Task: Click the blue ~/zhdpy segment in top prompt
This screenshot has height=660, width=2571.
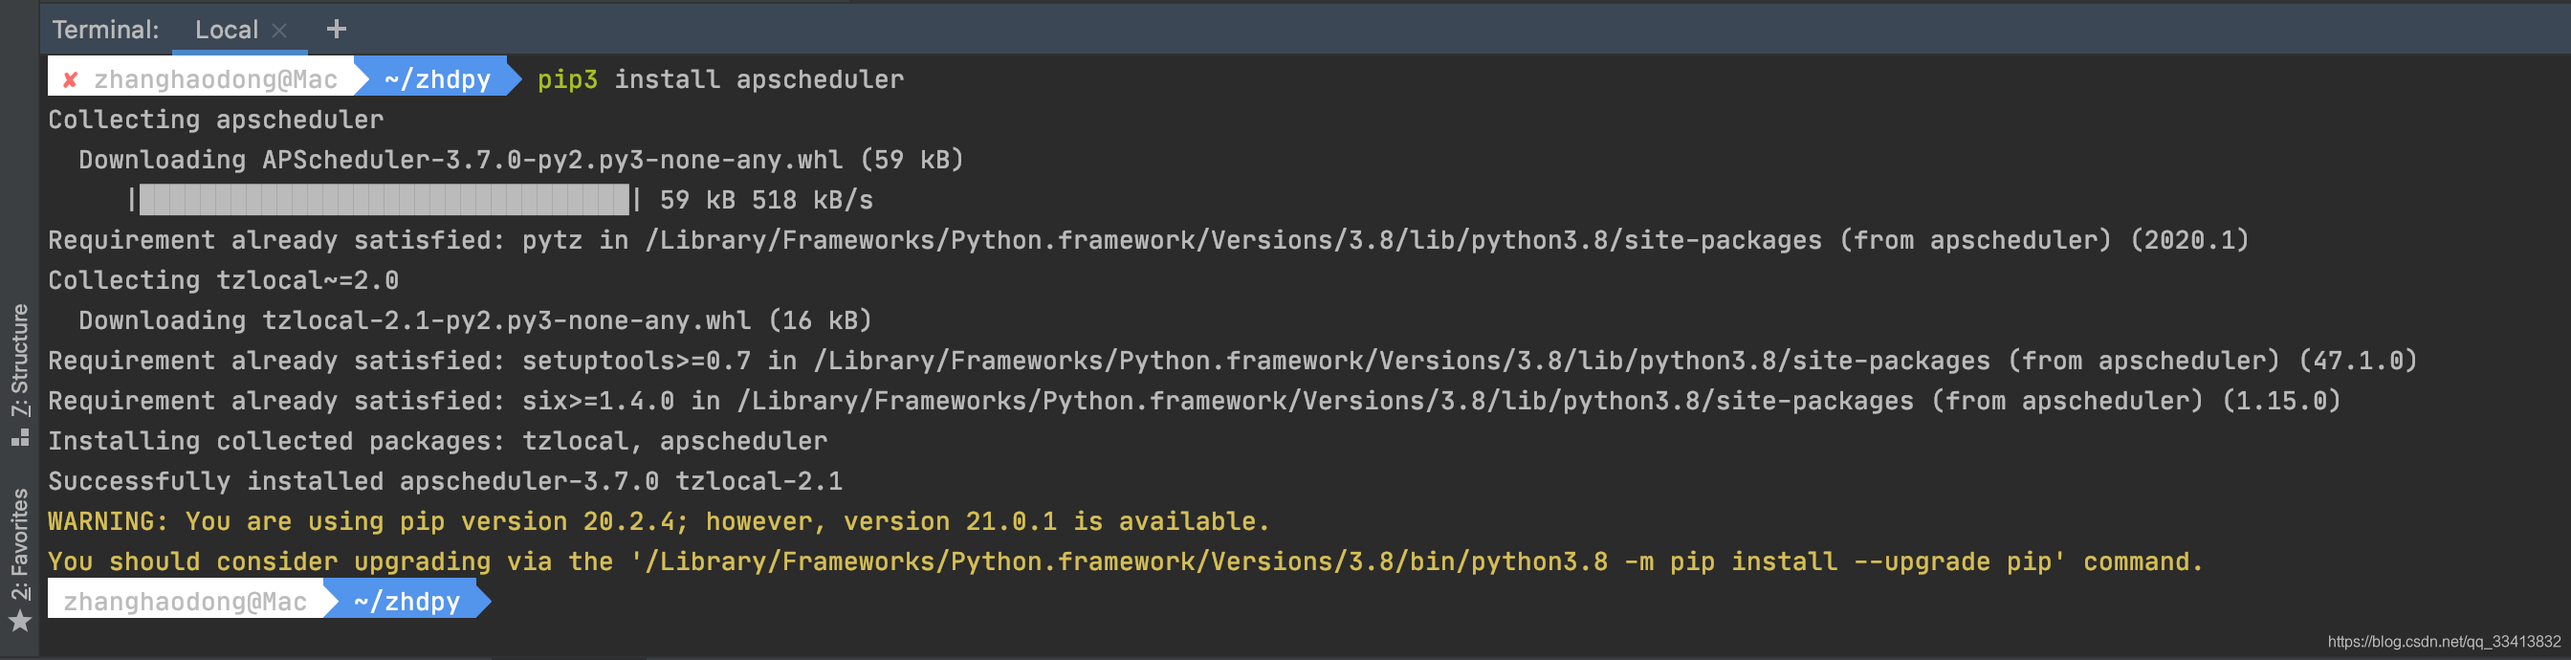Action: 437,80
